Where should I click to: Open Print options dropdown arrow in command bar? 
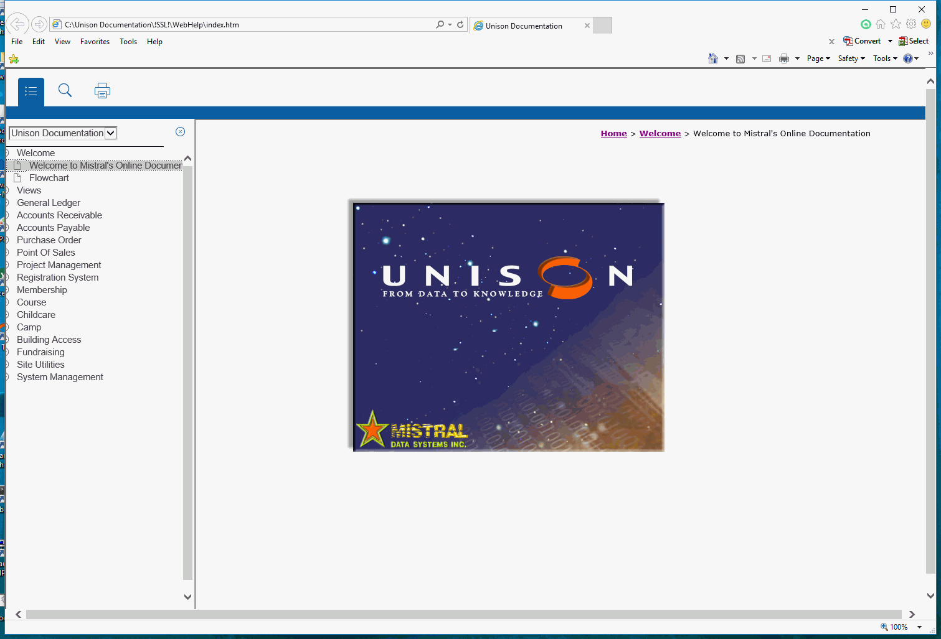click(x=797, y=58)
